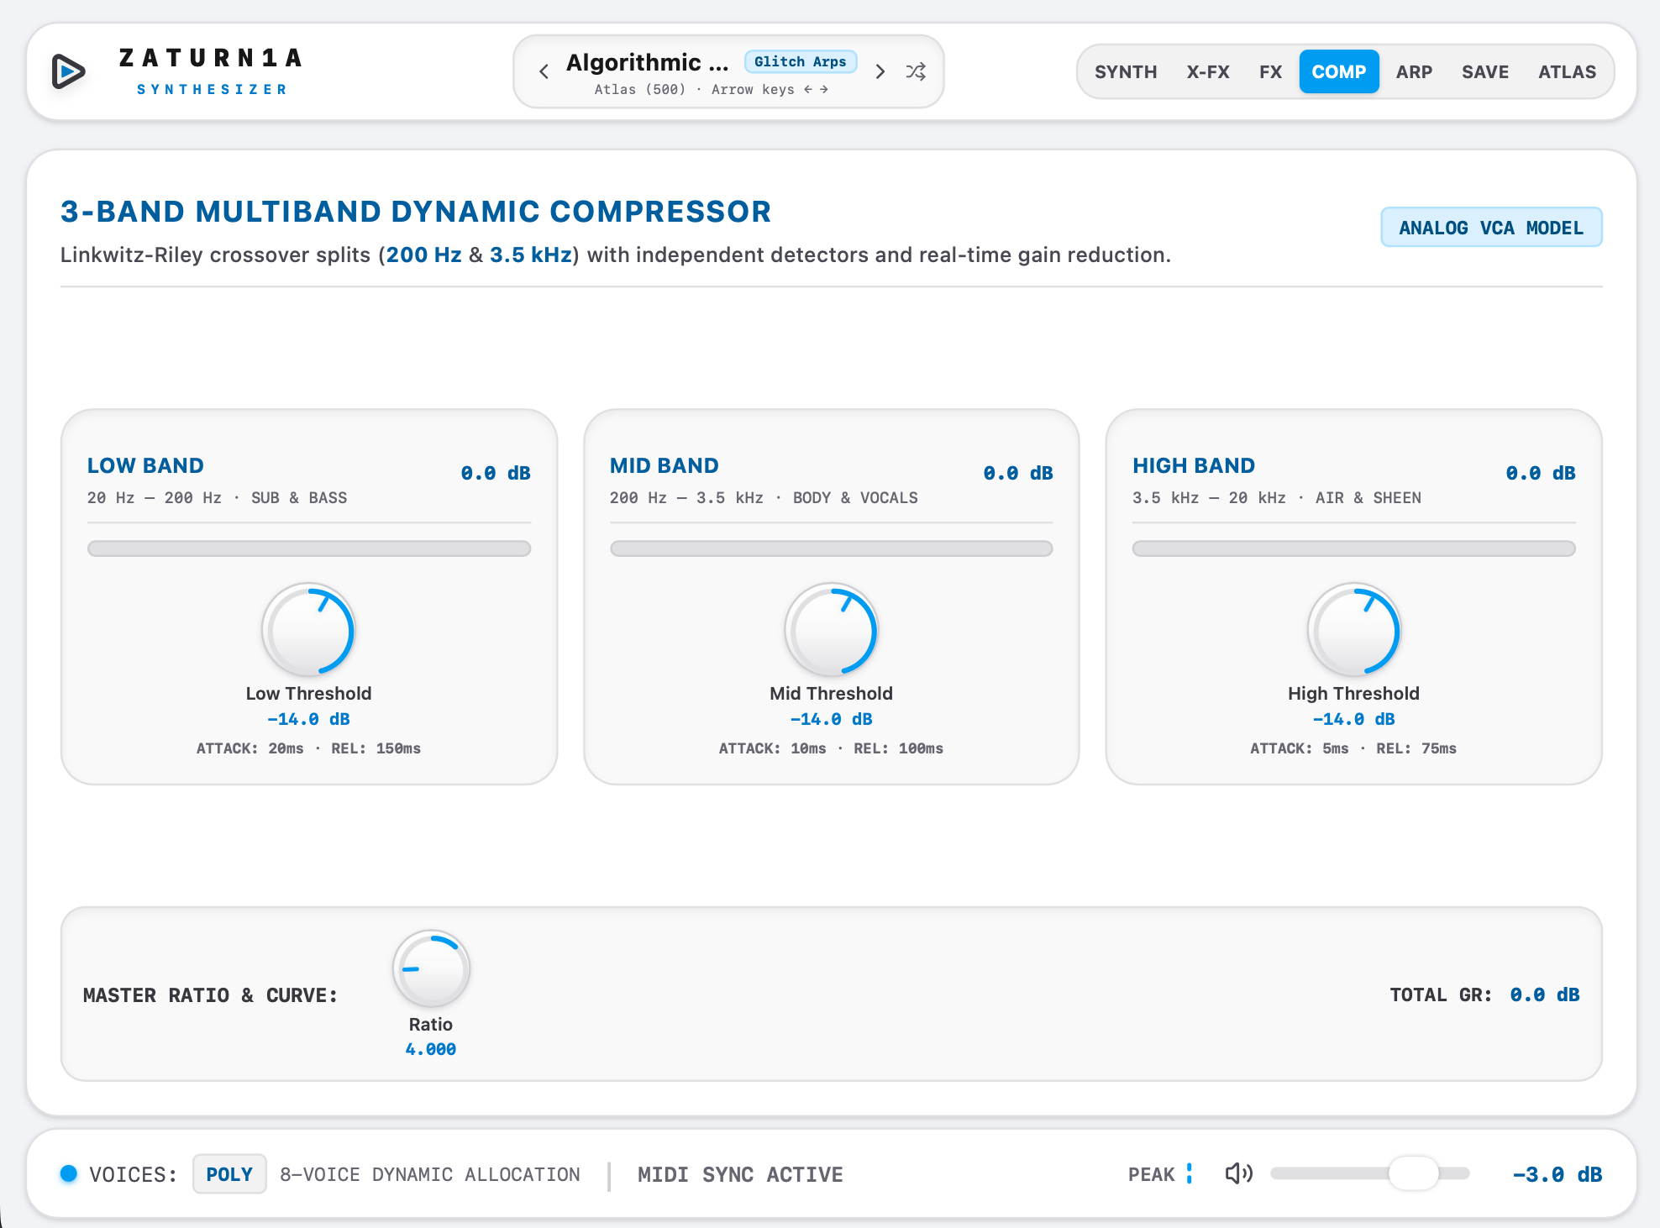Click the High Threshold knob
Viewport: 1660px width, 1228px height.
[1354, 630]
